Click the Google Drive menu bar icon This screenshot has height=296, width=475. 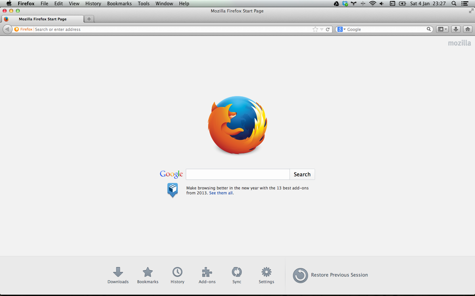336,4
